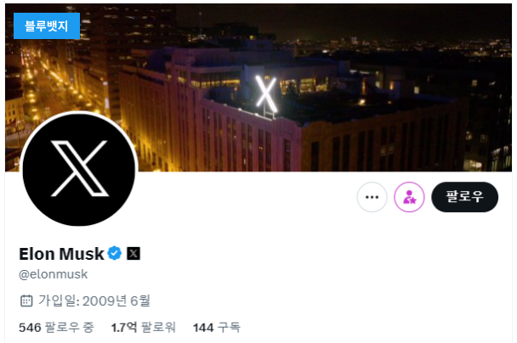Image resolution: width=517 pixels, height=343 pixels.
Task: Click the calendar icon next to join date
Action: click(26, 301)
